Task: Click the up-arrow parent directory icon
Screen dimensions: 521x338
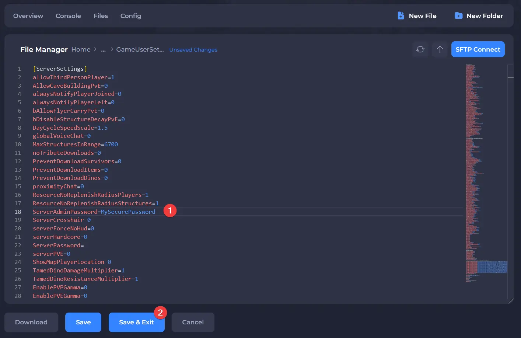Action: [x=440, y=49]
